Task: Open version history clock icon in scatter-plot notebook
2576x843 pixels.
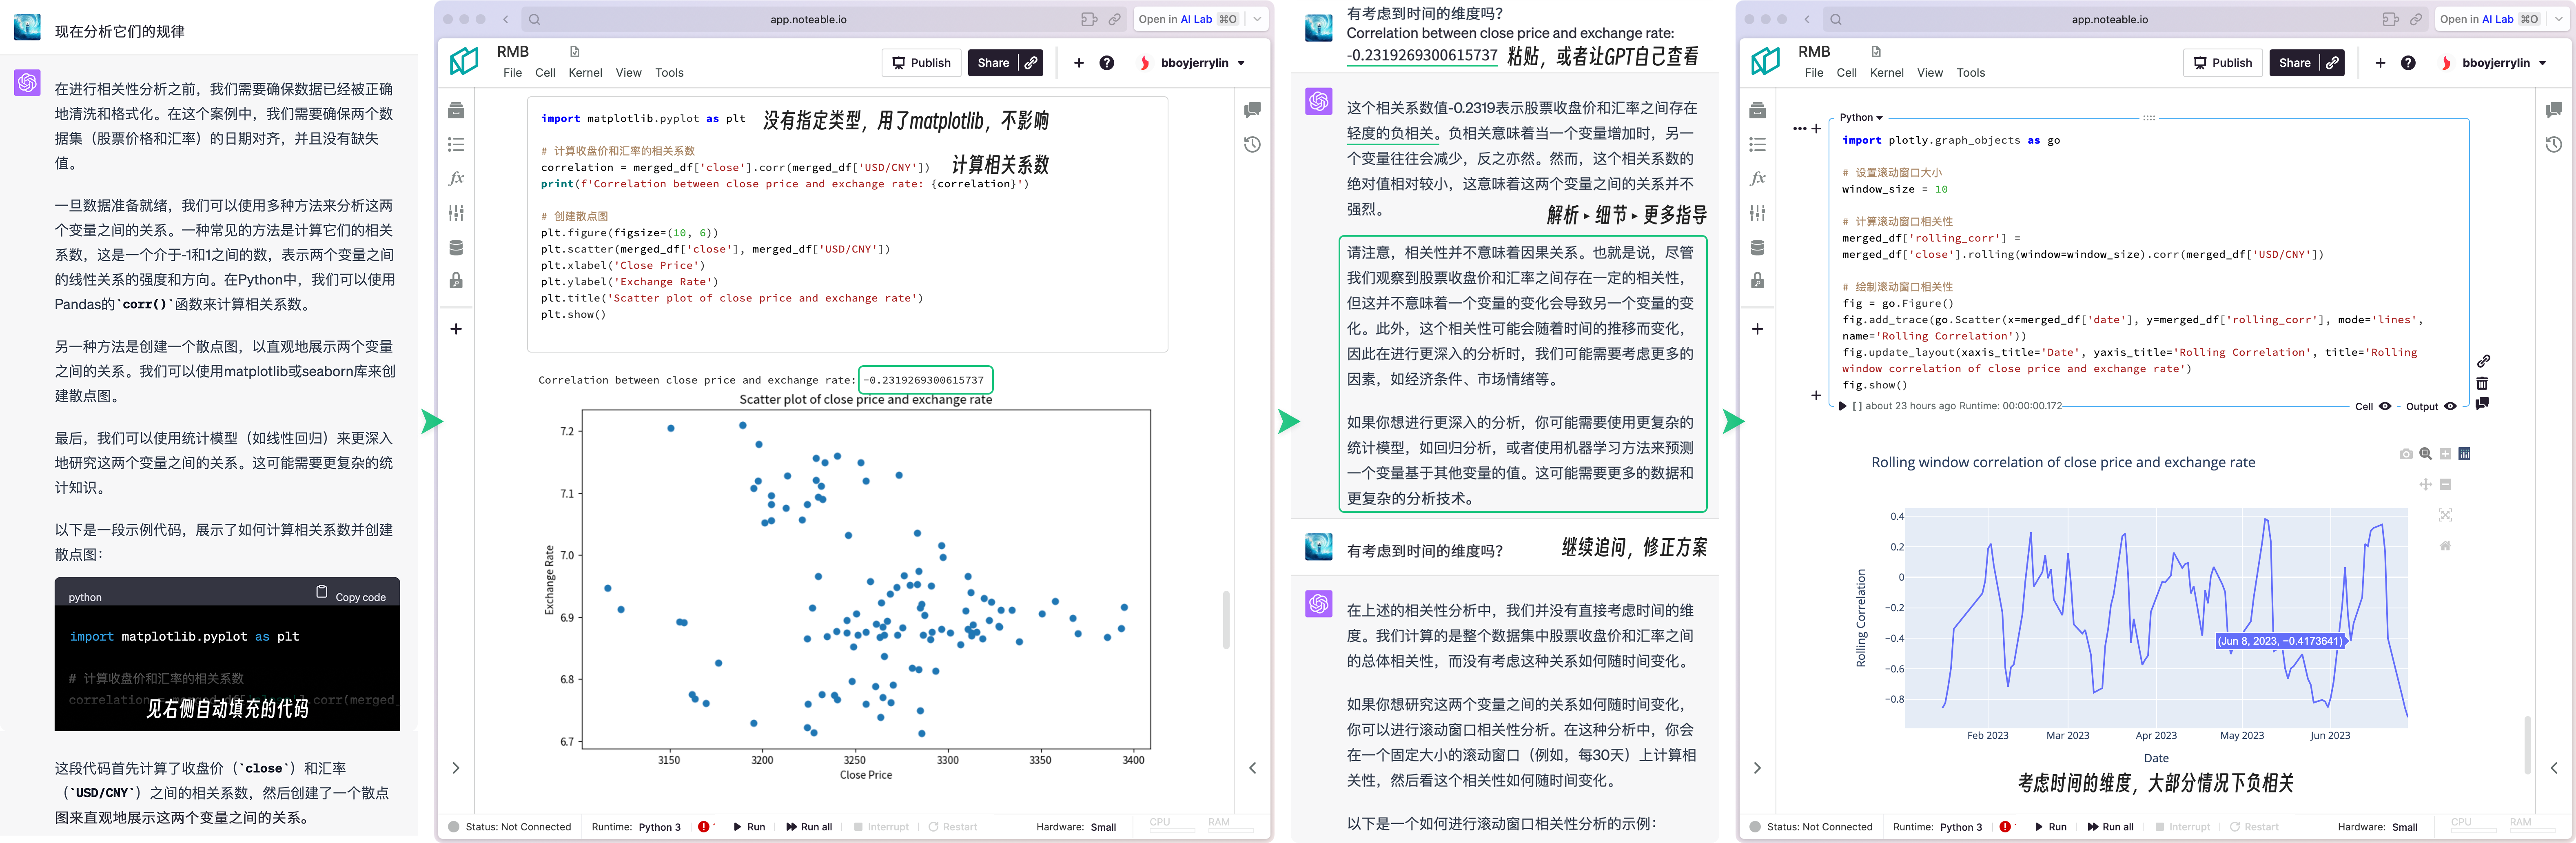Action: pyautogui.click(x=1252, y=145)
